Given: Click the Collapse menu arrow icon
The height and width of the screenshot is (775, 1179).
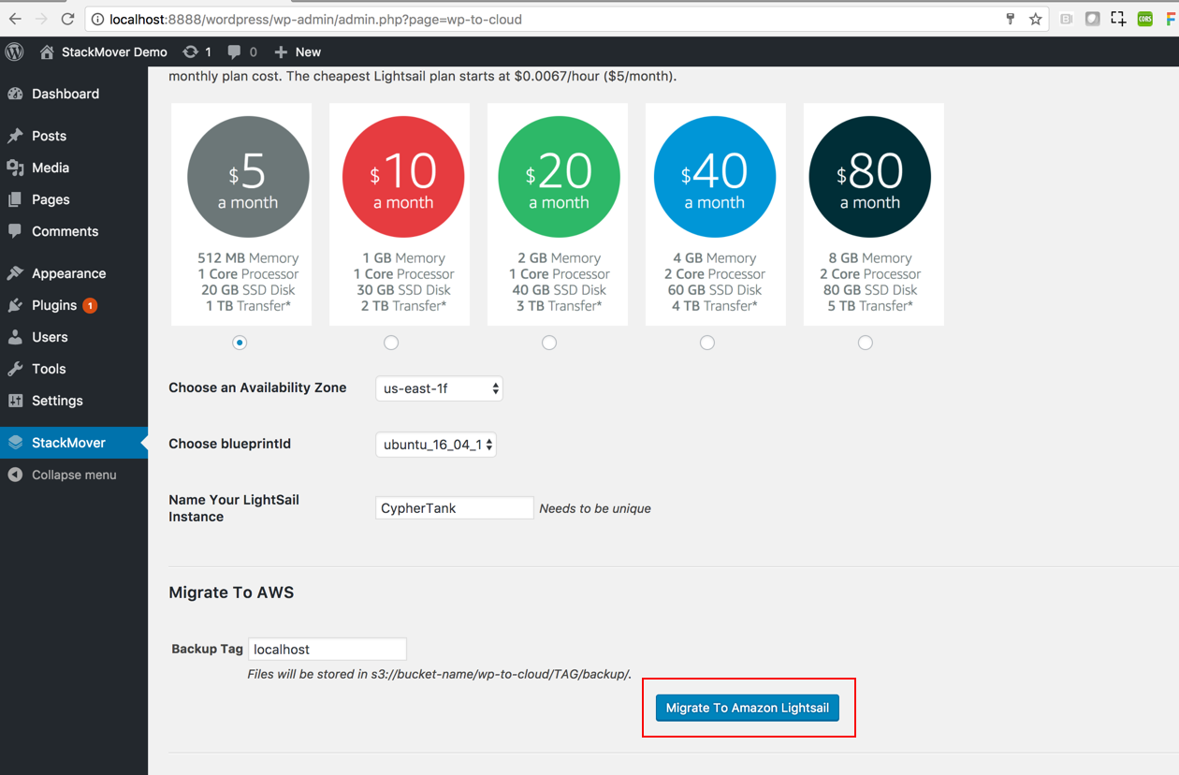Looking at the screenshot, I should point(15,475).
